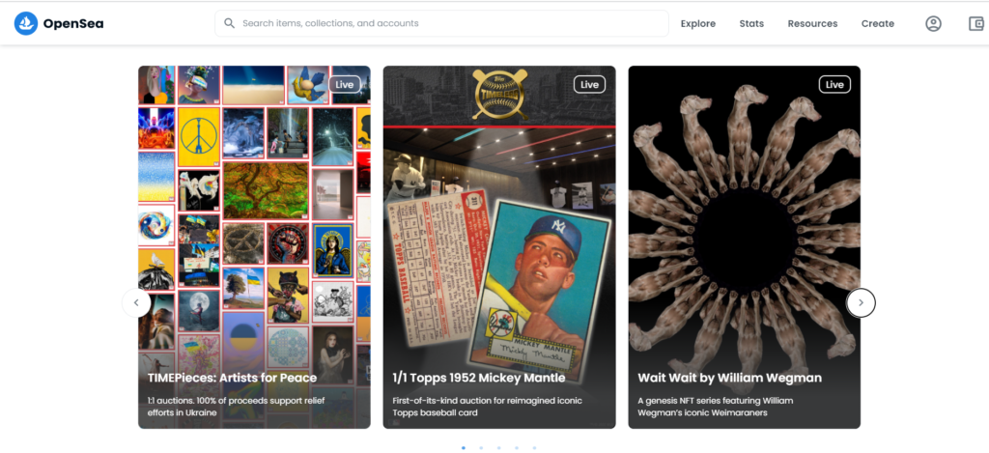Advance carousel with right arrow chevron
This screenshot has width=989, height=453.
(x=861, y=303)
